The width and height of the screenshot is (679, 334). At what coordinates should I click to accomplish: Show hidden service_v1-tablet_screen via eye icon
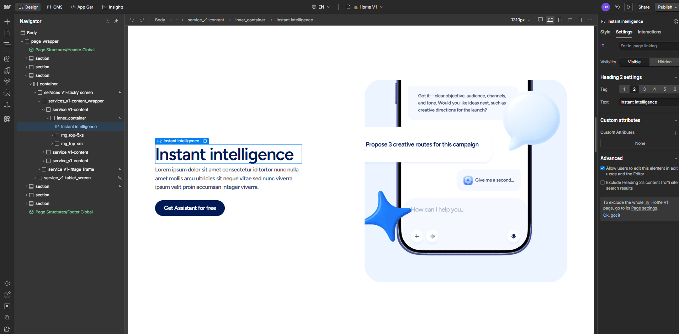coord(120,178)
